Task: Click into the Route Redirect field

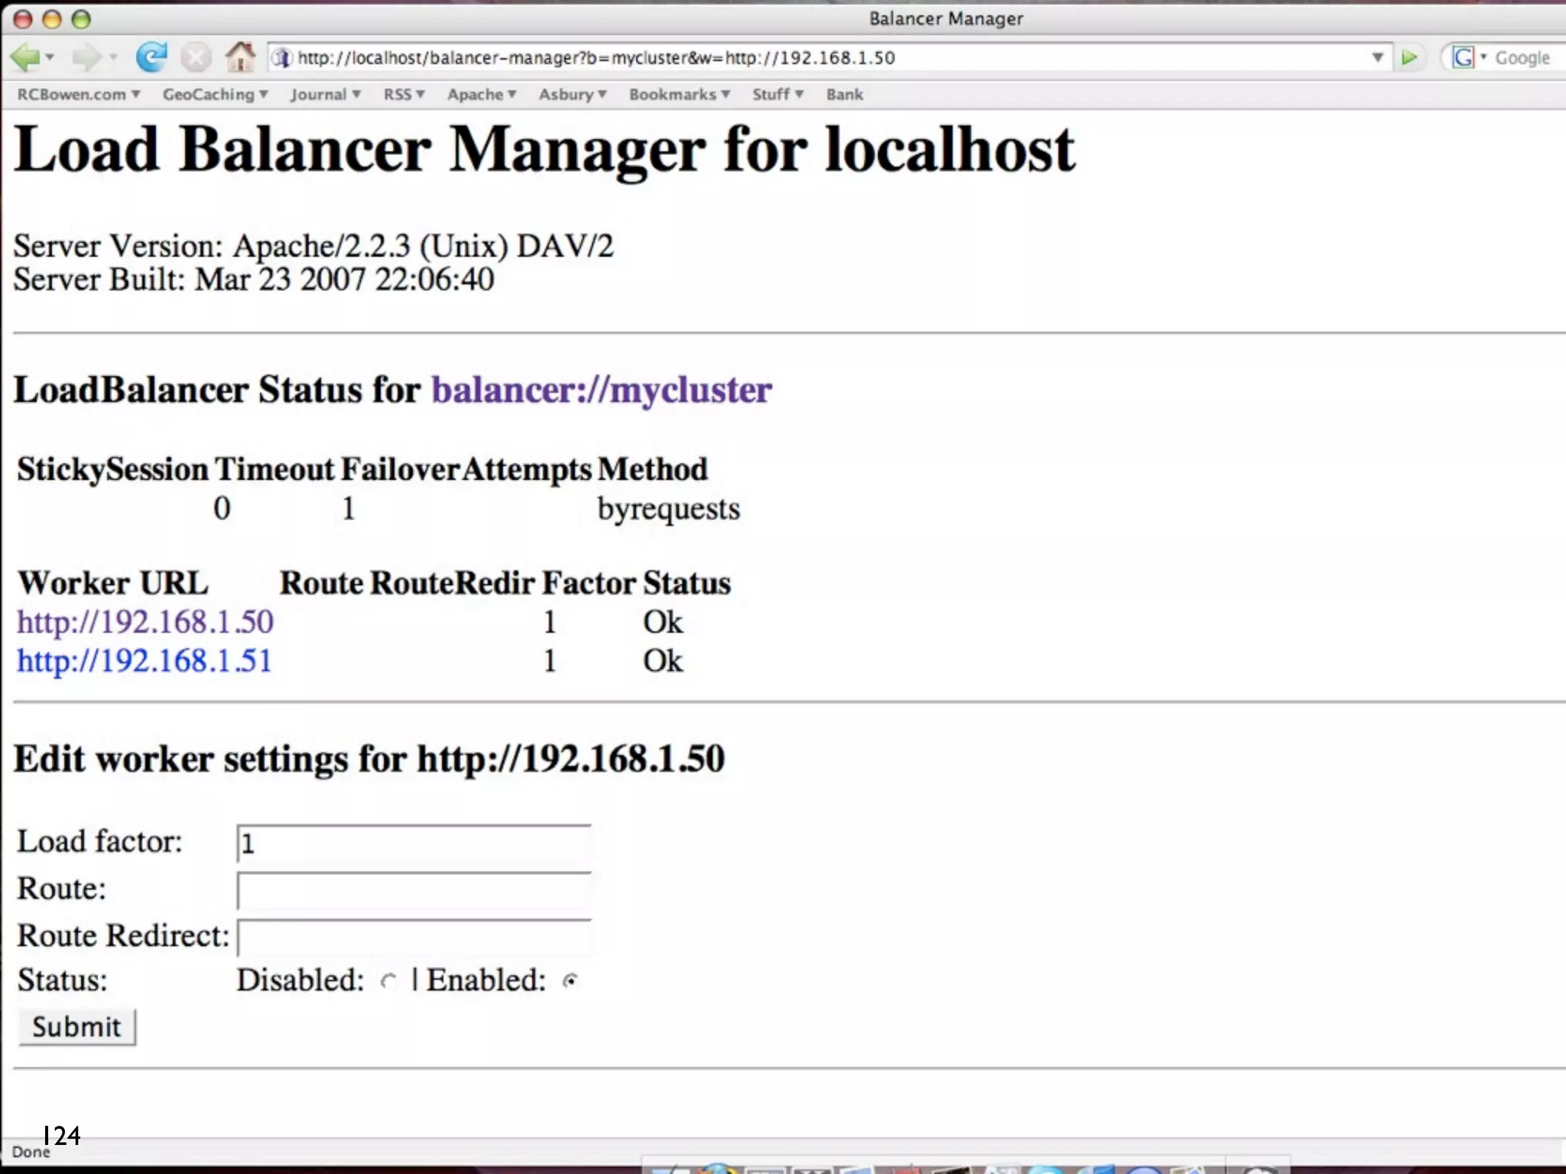Action: [x=414, y=938]
